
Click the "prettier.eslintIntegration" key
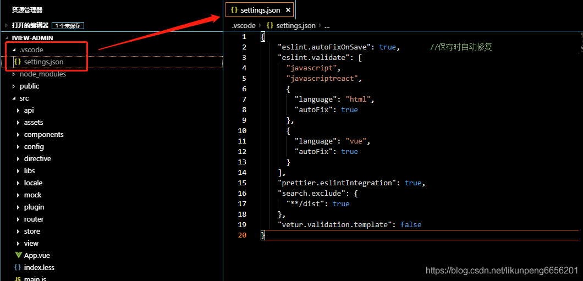pyautogui.click(x=339, y=183)
